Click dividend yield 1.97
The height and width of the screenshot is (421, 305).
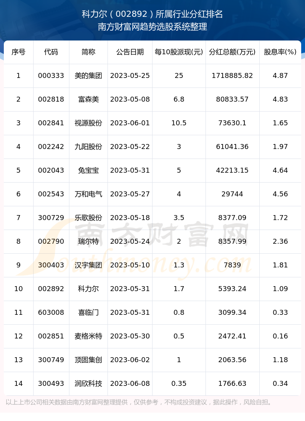click(280, 147)
